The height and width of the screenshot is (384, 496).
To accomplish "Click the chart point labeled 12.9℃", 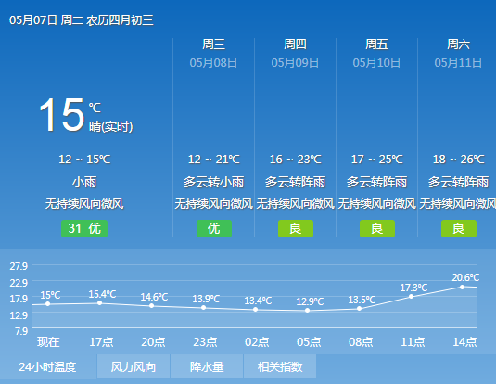I will (x=307, y=311).
